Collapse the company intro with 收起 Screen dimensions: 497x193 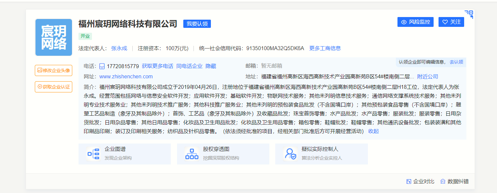point(373,131)
